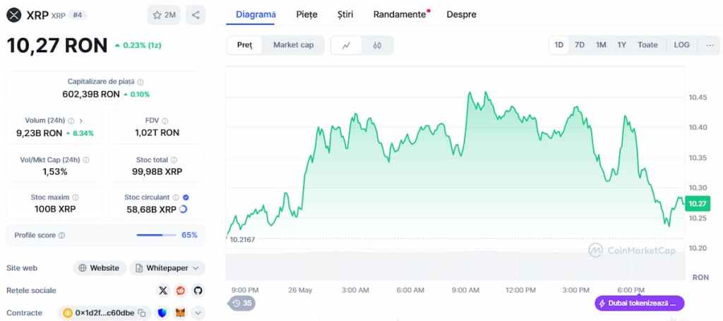
Task: Switch to the Piețe tab
Action: coord(306,14)
